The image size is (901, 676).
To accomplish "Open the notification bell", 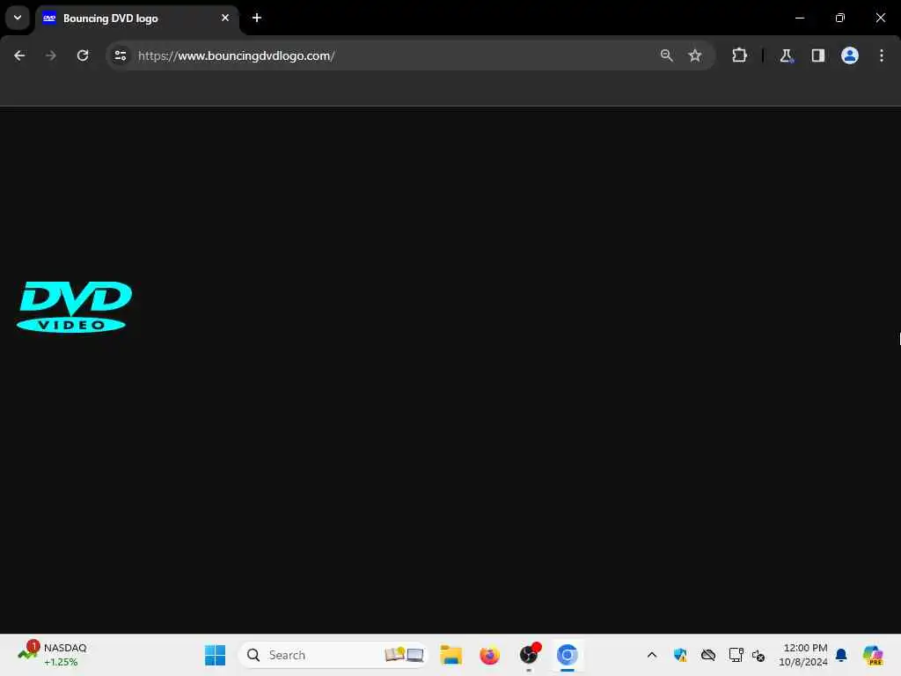I will [841, 655].
